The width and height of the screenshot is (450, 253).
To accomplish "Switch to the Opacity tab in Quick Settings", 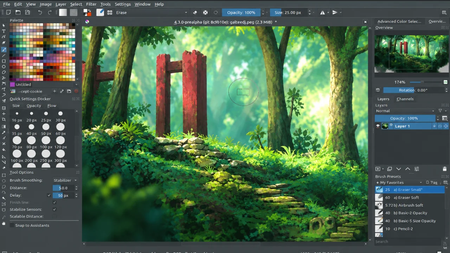I will click(34, 105).
